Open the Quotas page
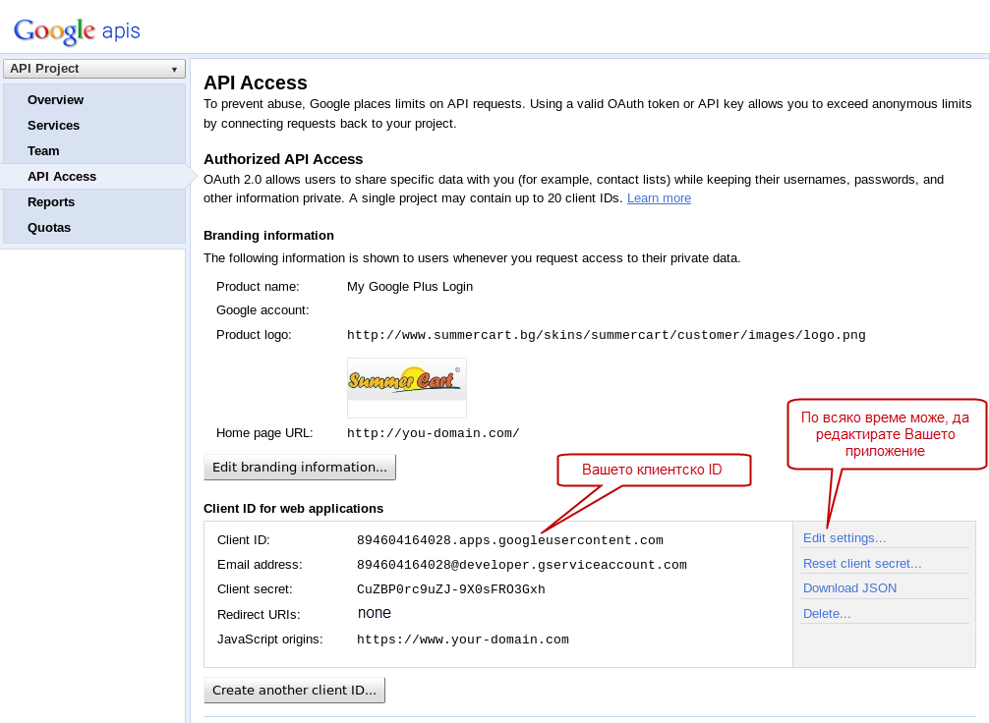990x723 pixels. [x=49, y=228]
